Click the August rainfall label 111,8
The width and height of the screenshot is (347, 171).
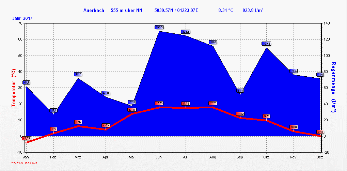click(213, 42)
